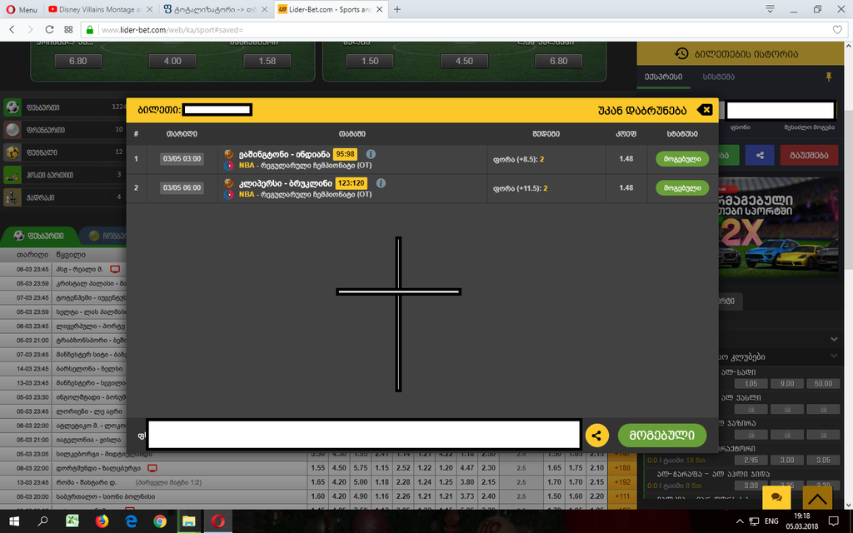The height and width of the screenshot is (533, 853).
Task: Switch to ტოტალიზატორი browser tab
Action: point(216,9)
